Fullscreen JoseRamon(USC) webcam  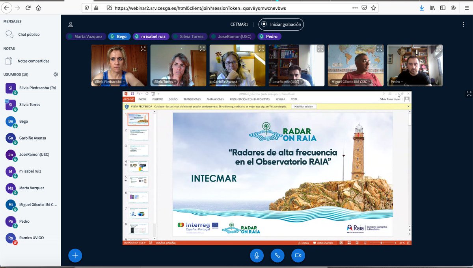(320, 49)
